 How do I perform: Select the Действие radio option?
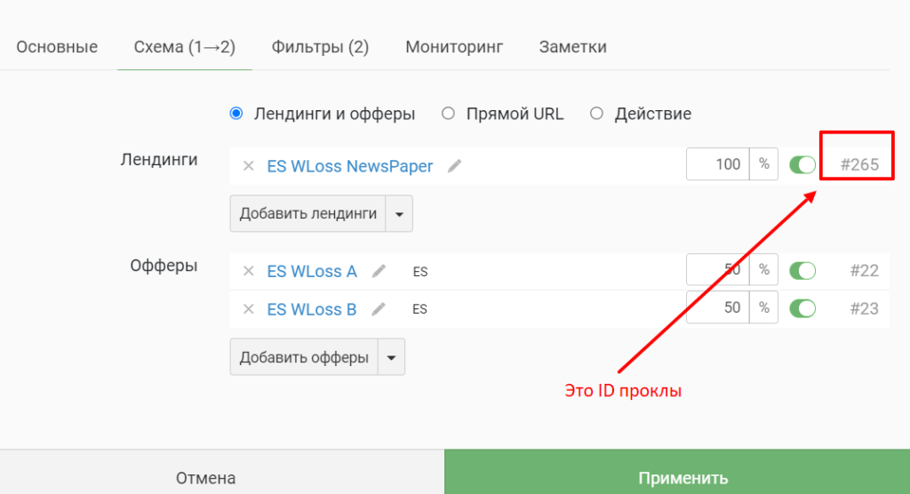pyautogui.click(x=596, y=113)
